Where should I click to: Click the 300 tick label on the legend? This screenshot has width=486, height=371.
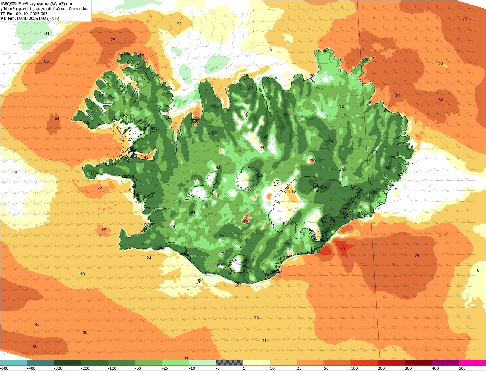[x=408, y=368]
